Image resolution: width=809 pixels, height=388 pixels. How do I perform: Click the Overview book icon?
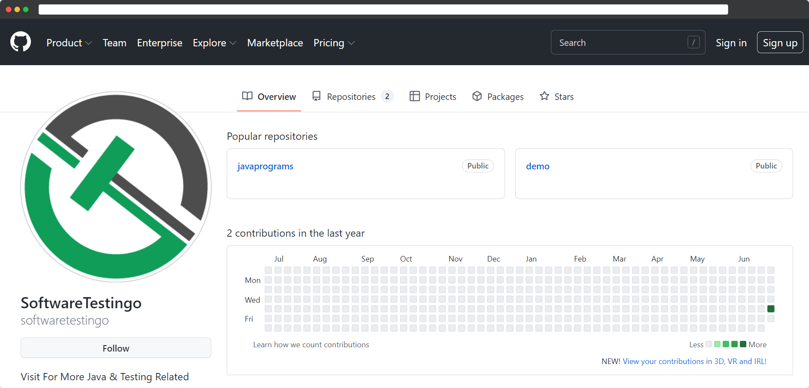coord(247,96)
